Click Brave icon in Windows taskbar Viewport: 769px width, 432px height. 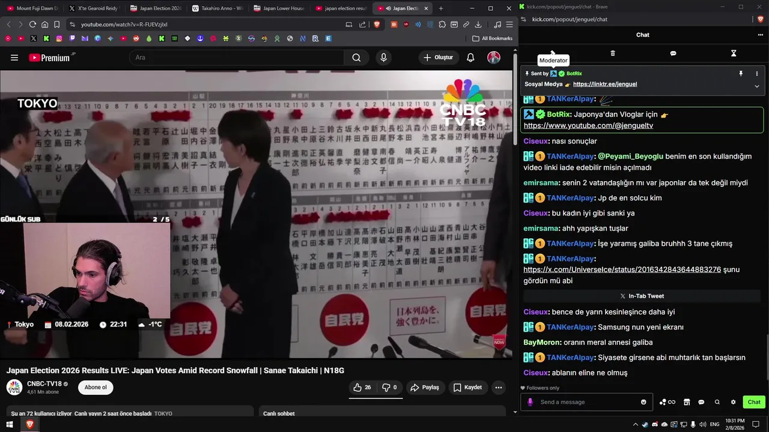click(x=29, y=424)
